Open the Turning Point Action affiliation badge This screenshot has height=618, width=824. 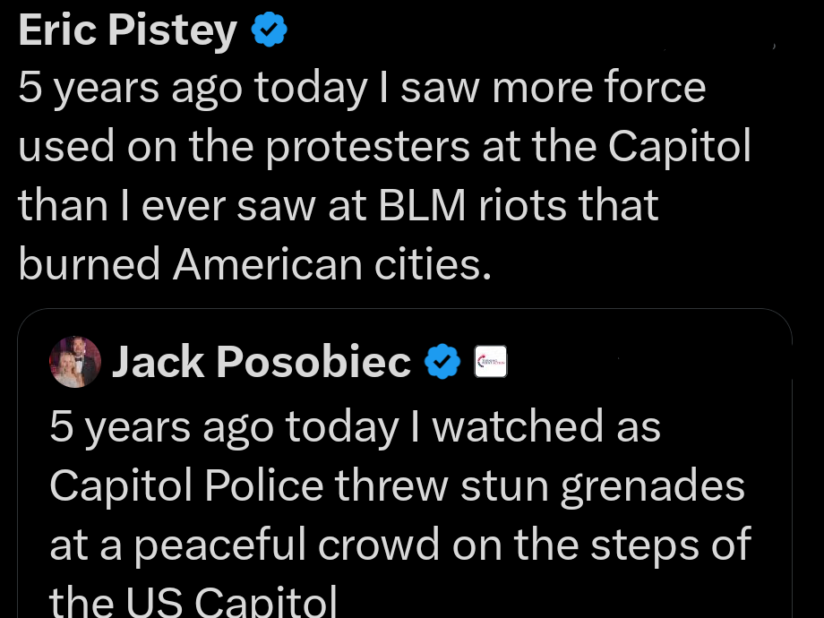point(491,362)
